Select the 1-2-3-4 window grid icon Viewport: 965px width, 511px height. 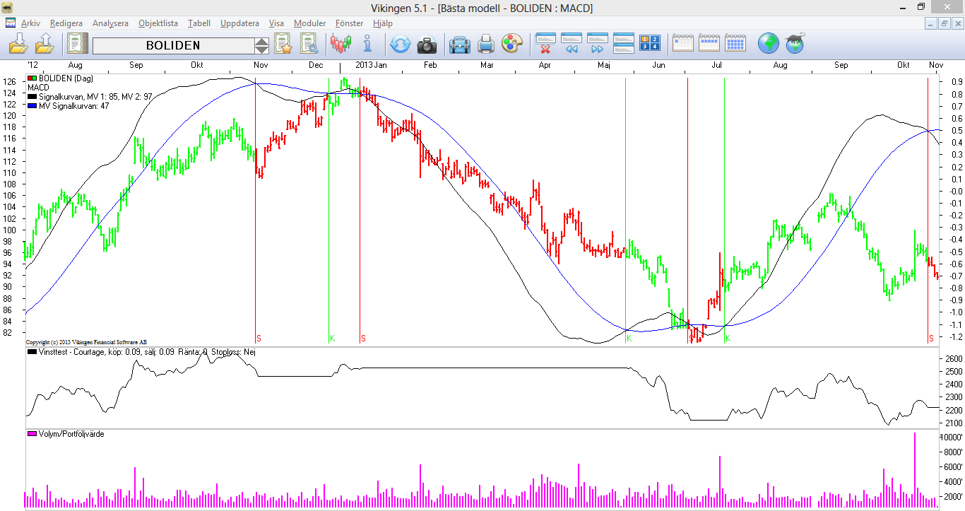pyautogui.click(x=650, y=44)
